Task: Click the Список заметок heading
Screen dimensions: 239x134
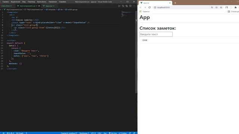Action: [x=158, y=28]
